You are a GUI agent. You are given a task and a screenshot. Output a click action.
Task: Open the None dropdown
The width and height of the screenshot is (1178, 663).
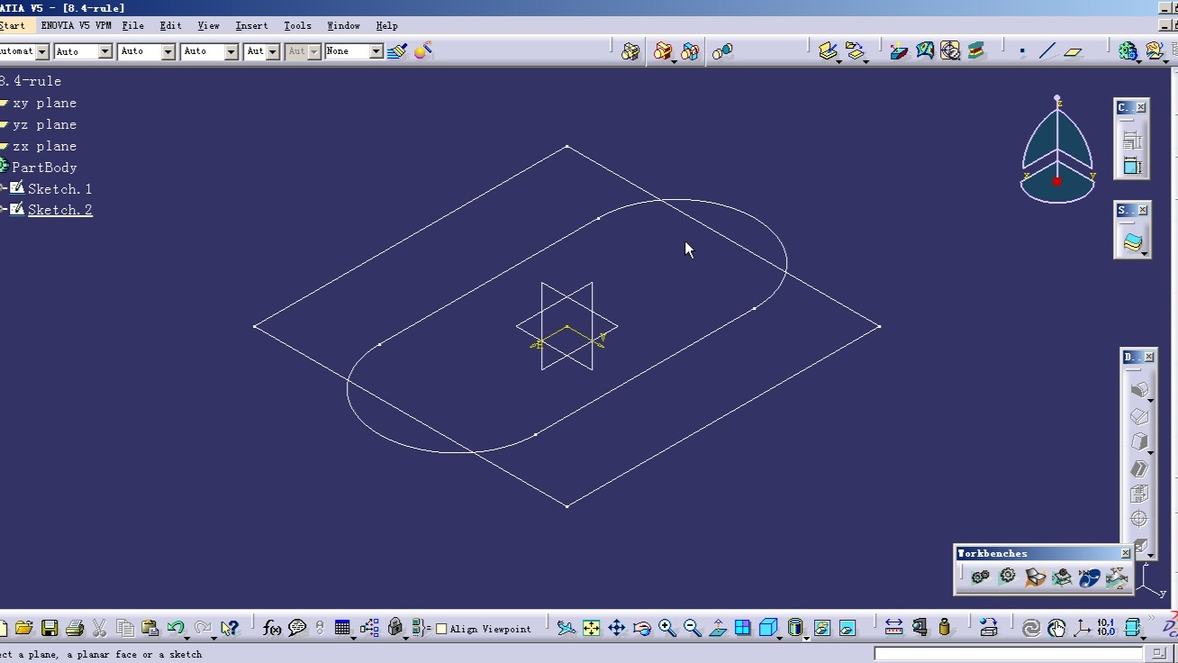coord(376,51)
